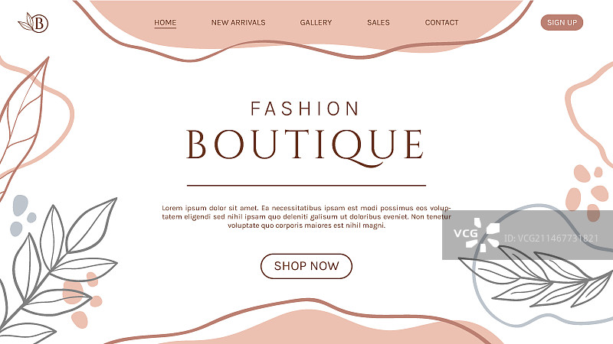This screenshot has height=344, width=613.
Task: Open the CONTACT nav link
Action: [x=441, y=23]
